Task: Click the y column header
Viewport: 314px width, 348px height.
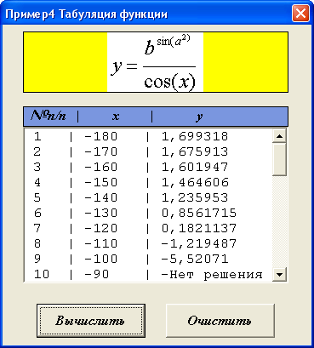Action: click(199, 117)
